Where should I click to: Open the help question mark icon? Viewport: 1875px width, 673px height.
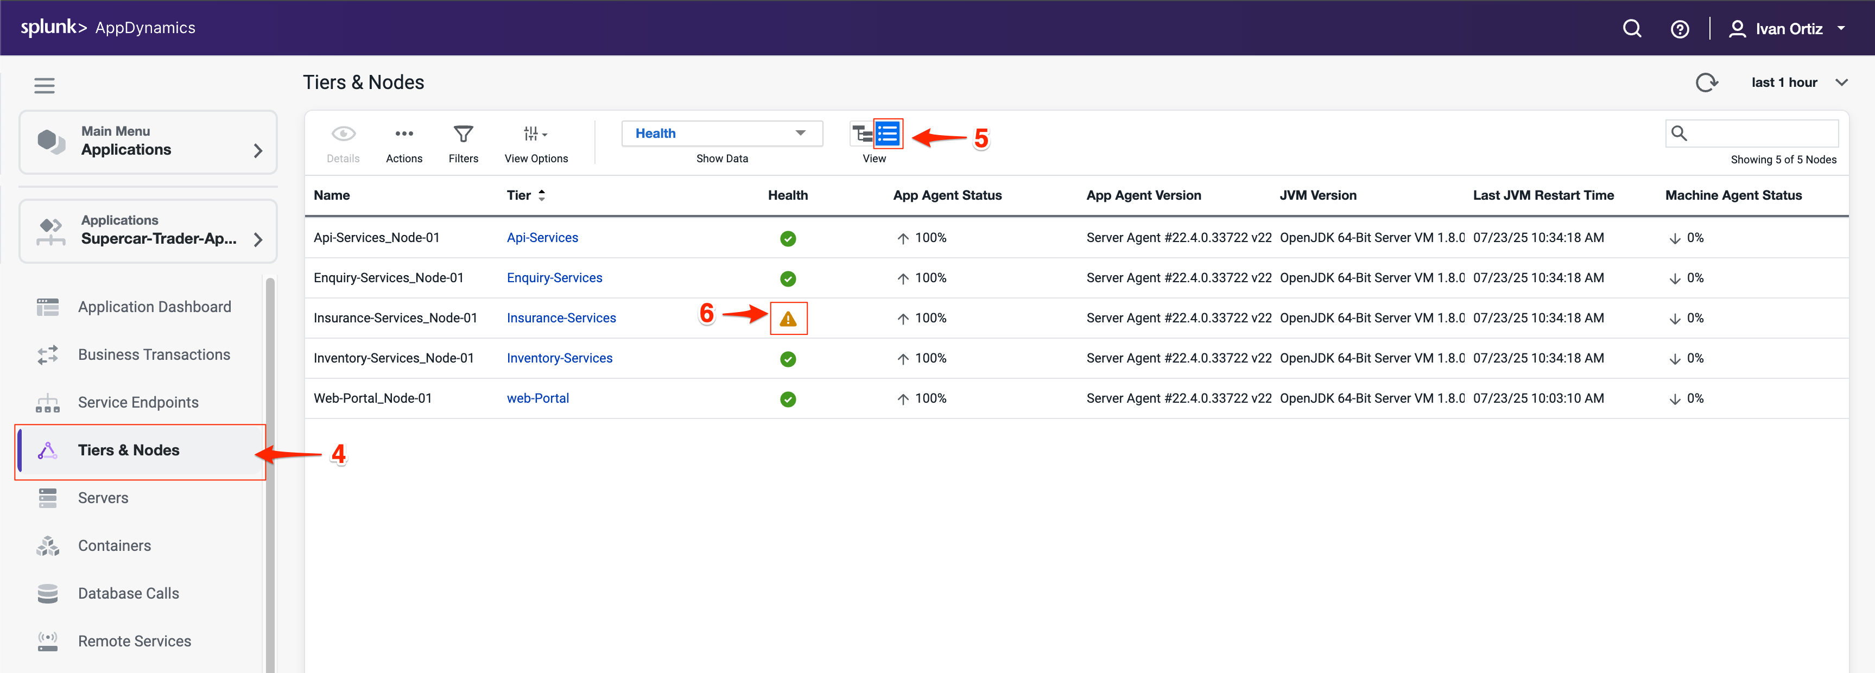(x=1679, y=29)
